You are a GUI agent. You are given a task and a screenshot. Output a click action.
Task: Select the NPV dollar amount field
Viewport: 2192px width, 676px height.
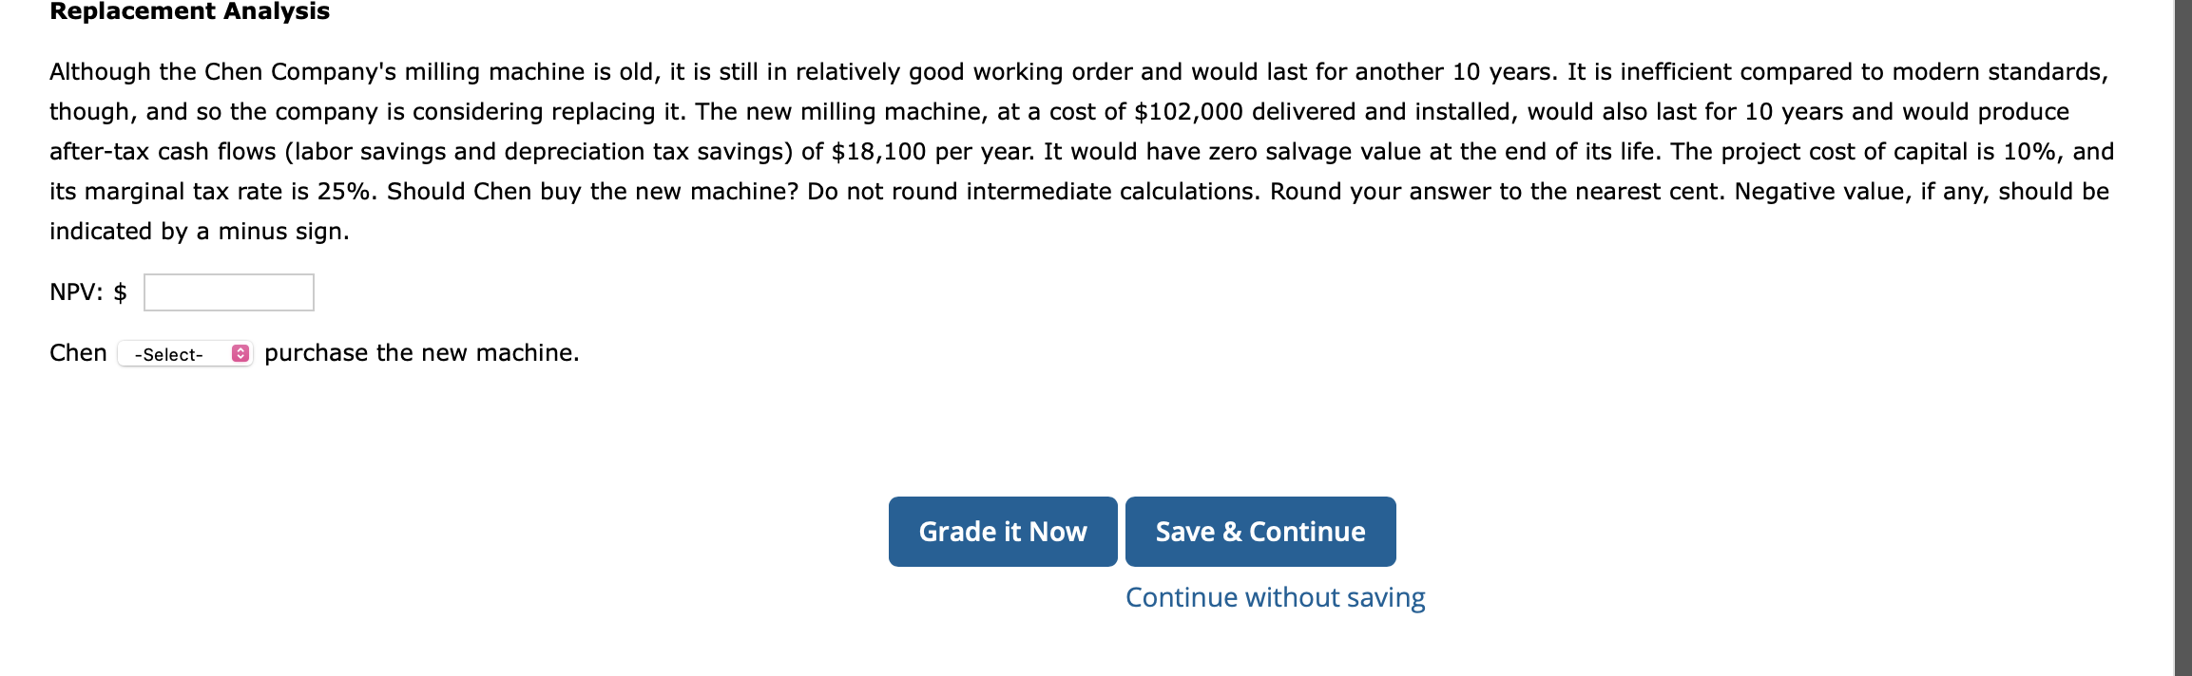(x=227, y=292)
